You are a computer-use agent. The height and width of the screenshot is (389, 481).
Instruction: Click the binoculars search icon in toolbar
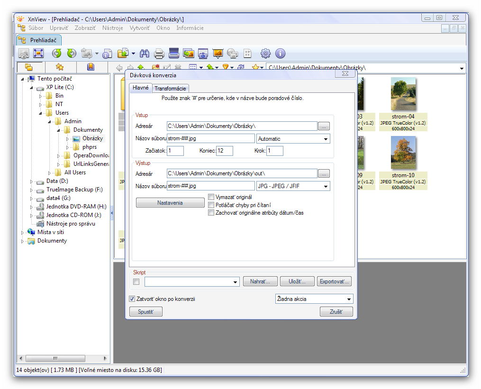click(145, 54)
